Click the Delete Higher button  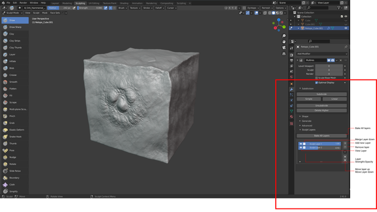(x=322, y=111)
